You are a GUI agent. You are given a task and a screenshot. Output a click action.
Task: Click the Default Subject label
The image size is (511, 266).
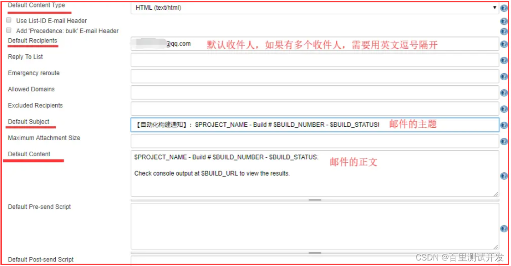pyautogui.click(x=29, y=122)
